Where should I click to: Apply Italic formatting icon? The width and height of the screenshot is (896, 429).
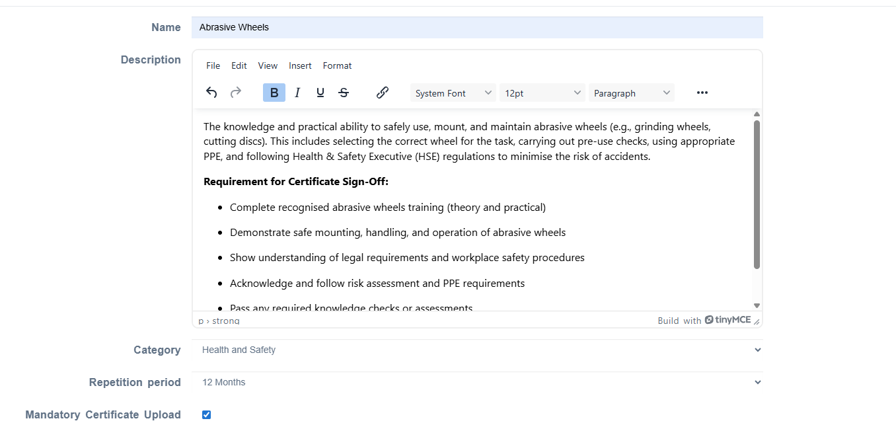pos(297,93)
